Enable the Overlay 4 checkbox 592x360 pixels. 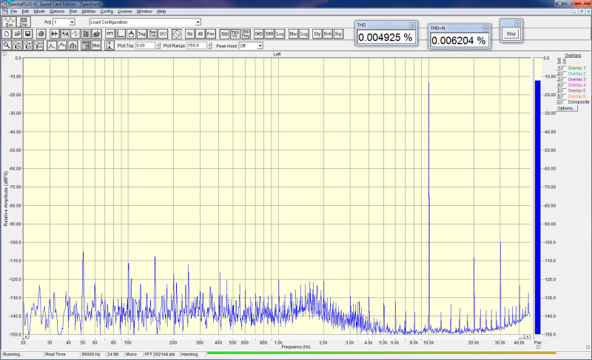(x=565, y=85)
